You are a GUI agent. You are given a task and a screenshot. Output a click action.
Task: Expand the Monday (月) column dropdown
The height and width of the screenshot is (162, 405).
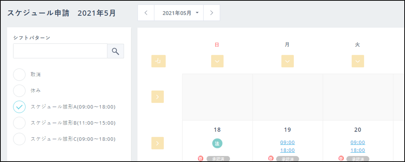click(x=287, y=61)
